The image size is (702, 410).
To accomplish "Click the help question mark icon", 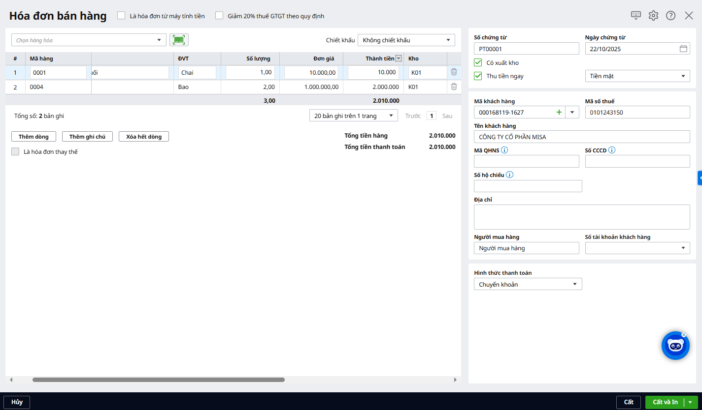I will pyautogui.click(x=670, y=15).
